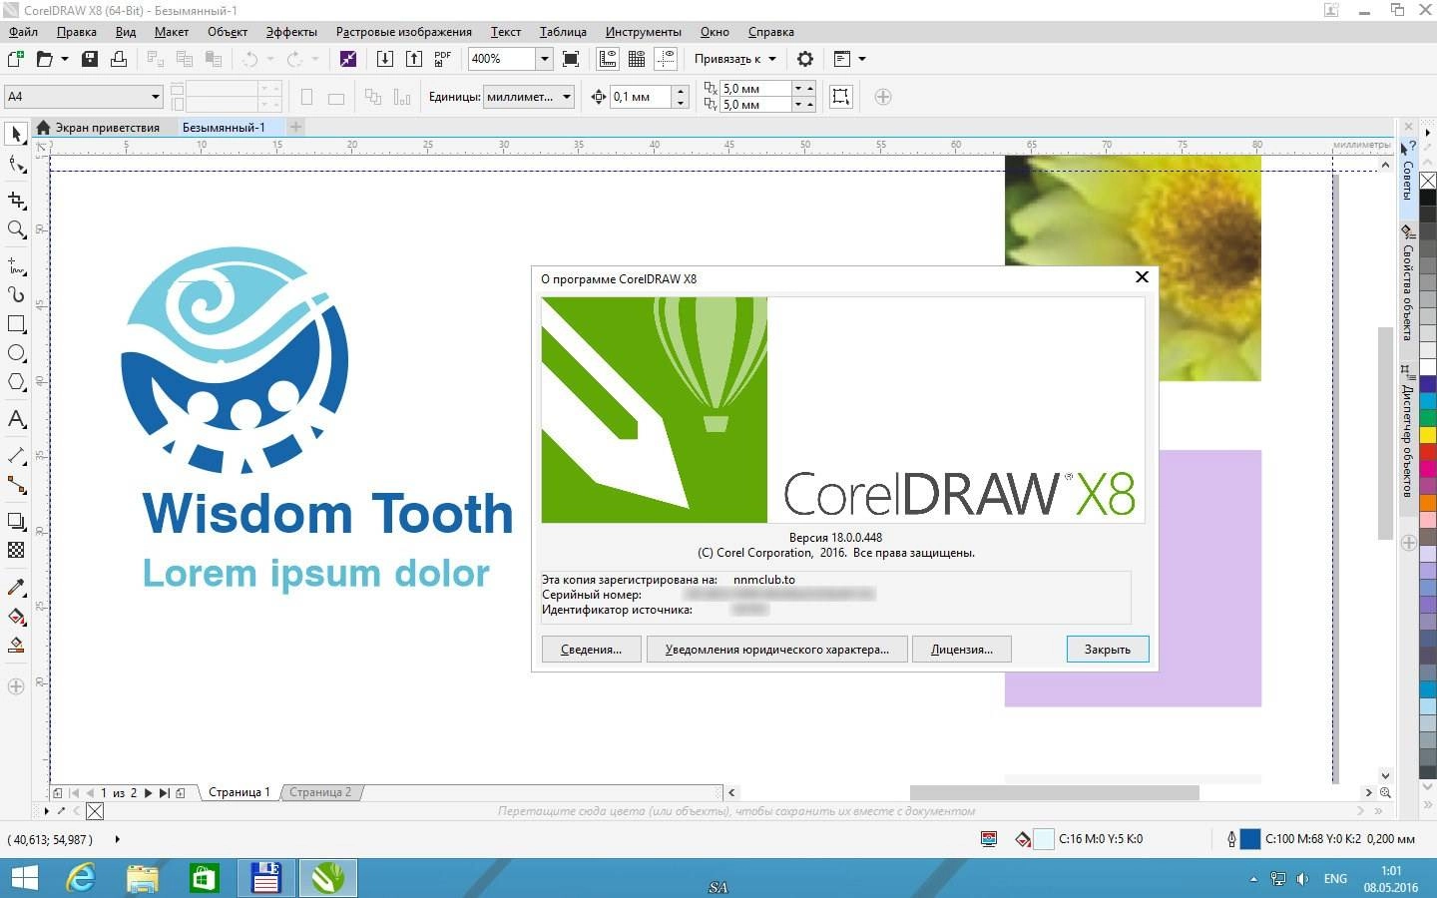Select the Connector tool
This screenshot has width=1437, height=898.
coord(16,485)
